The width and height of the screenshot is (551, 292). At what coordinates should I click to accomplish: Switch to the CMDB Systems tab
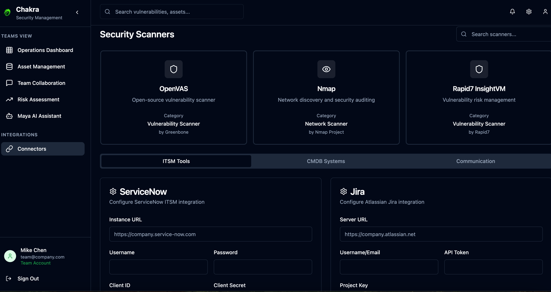[x=326, y=161]
